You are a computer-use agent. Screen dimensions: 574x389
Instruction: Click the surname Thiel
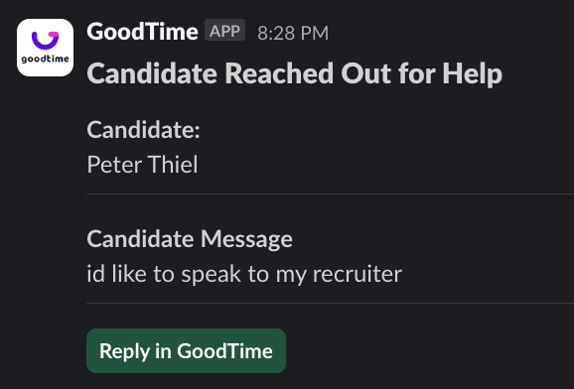coord(173,165)
